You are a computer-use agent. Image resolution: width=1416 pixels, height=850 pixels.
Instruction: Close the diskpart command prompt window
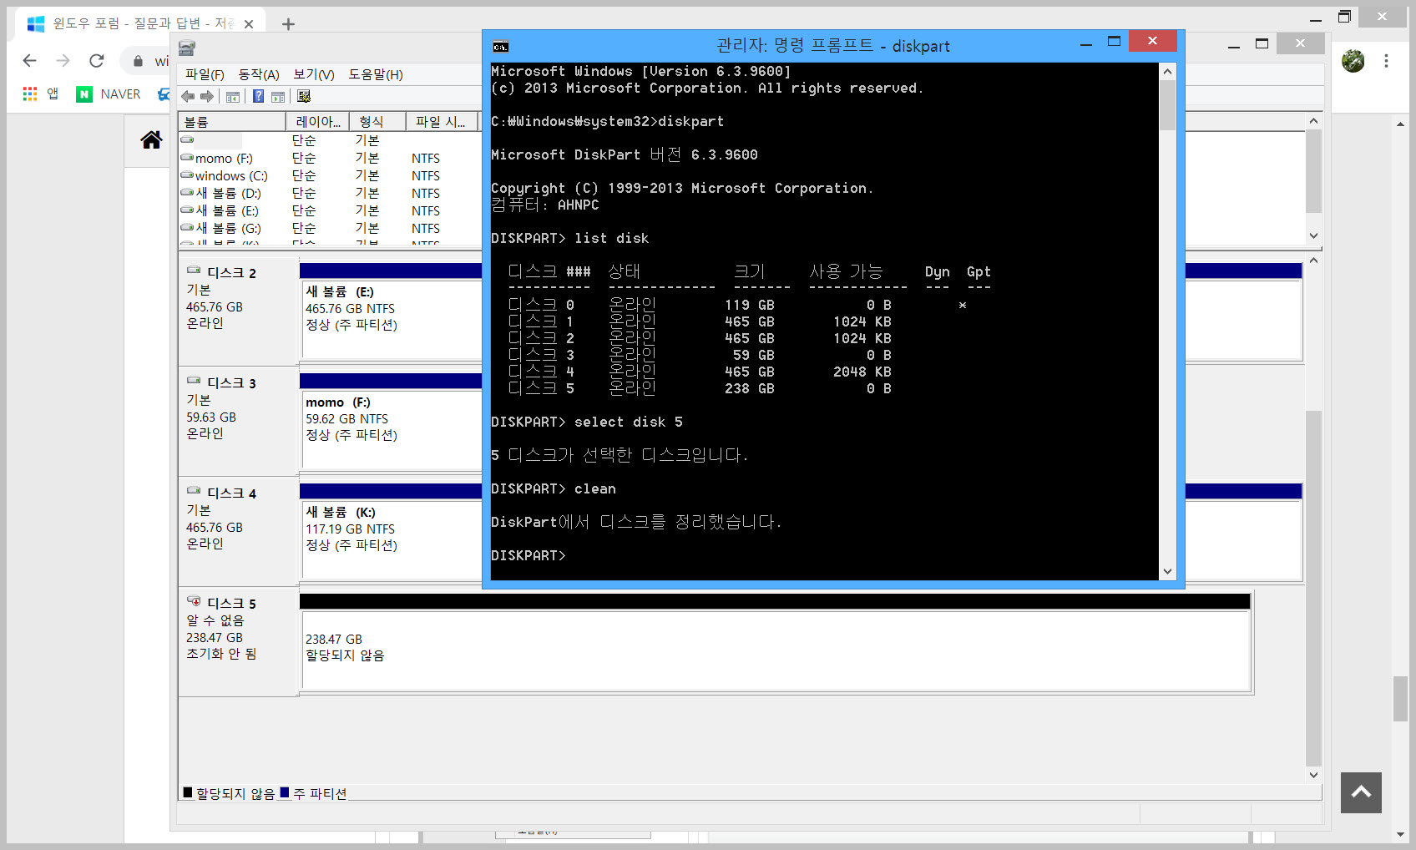(x=1152, y=41)
